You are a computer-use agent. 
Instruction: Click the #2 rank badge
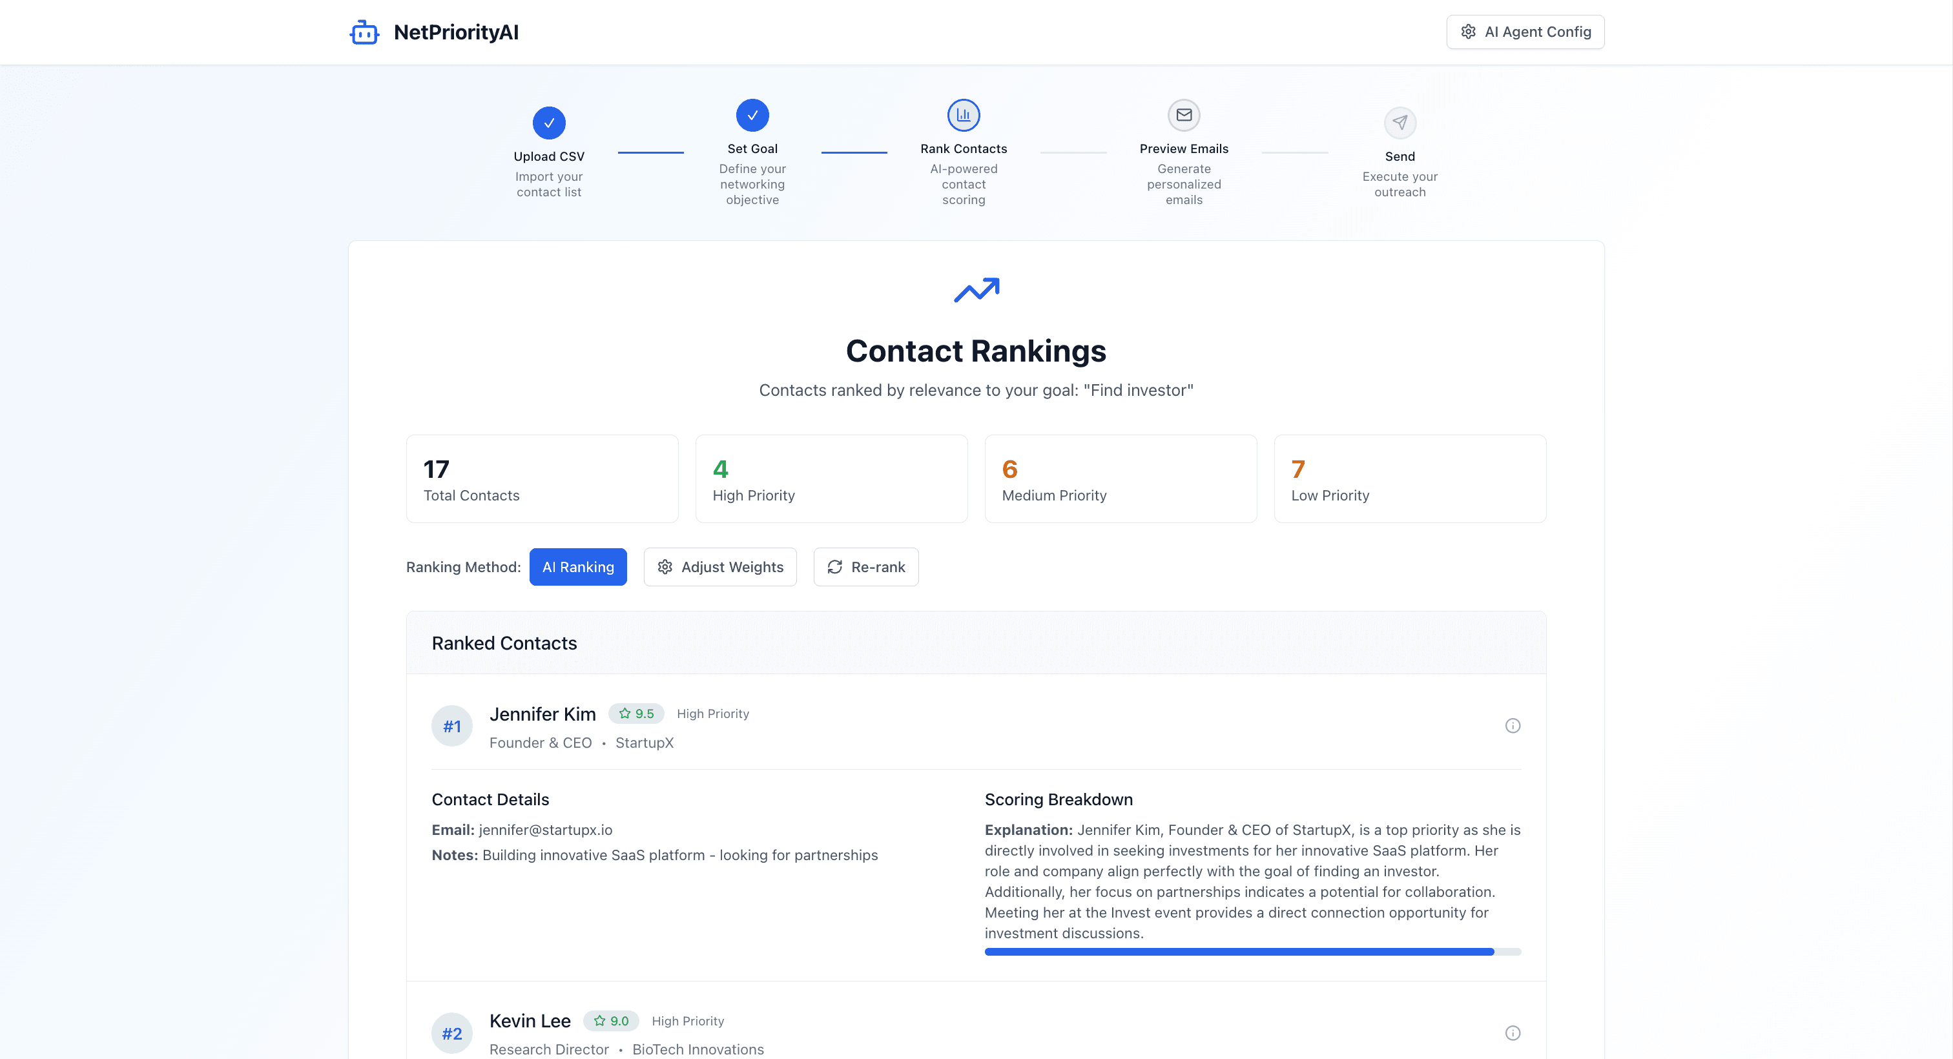coord(452,1033)
